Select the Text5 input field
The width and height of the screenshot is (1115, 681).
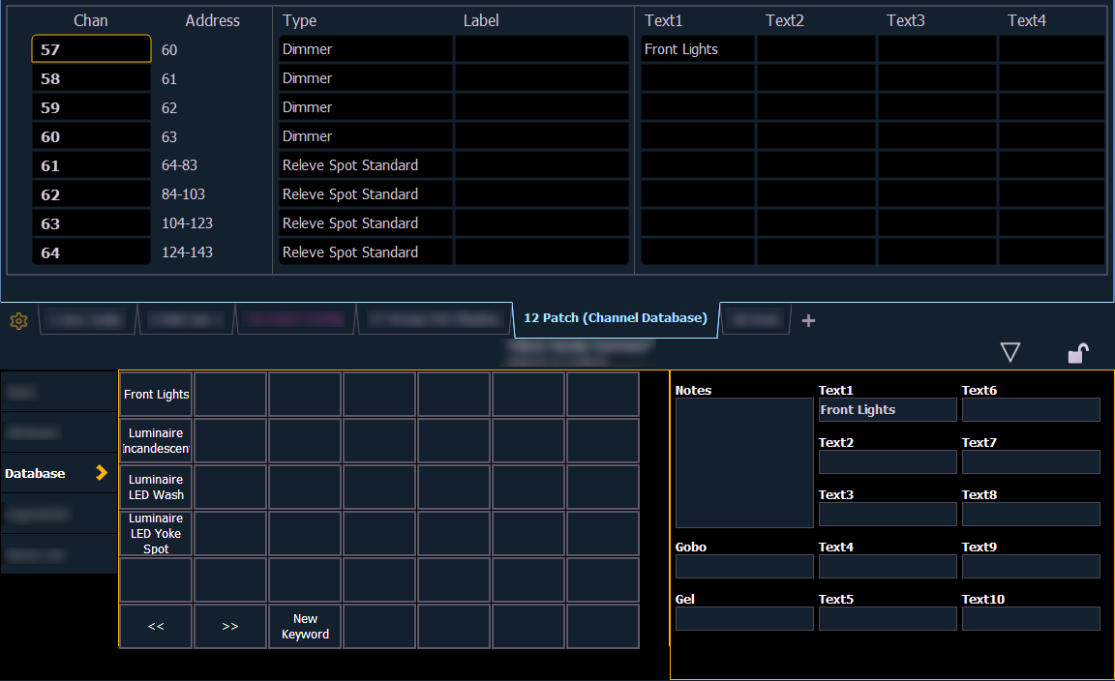pos(888,618)
